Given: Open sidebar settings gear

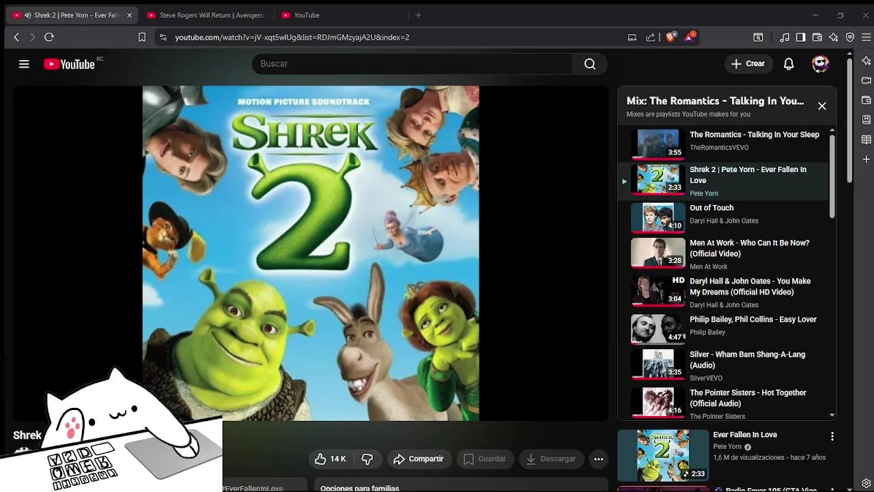Looking at the screenshot, I should pos(866,483).
